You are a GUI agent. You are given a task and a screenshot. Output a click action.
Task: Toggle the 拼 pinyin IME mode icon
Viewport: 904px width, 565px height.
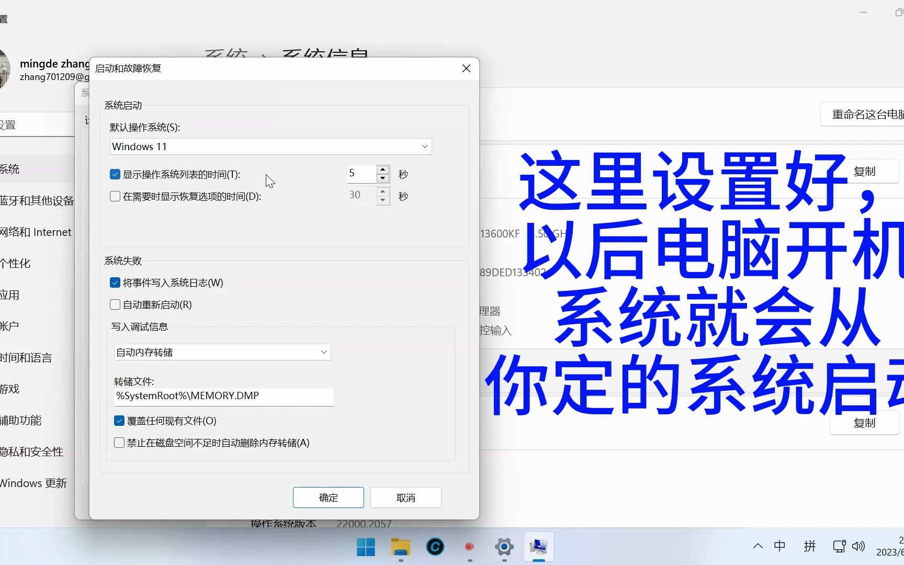[810, 546]
